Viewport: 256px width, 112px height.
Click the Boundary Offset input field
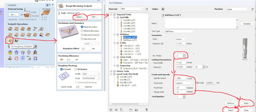click(x=86, y=48)
